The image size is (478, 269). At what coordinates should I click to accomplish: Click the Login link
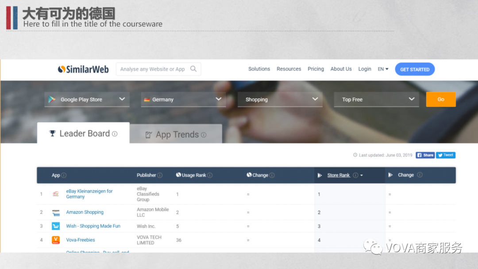pos(365,69)
